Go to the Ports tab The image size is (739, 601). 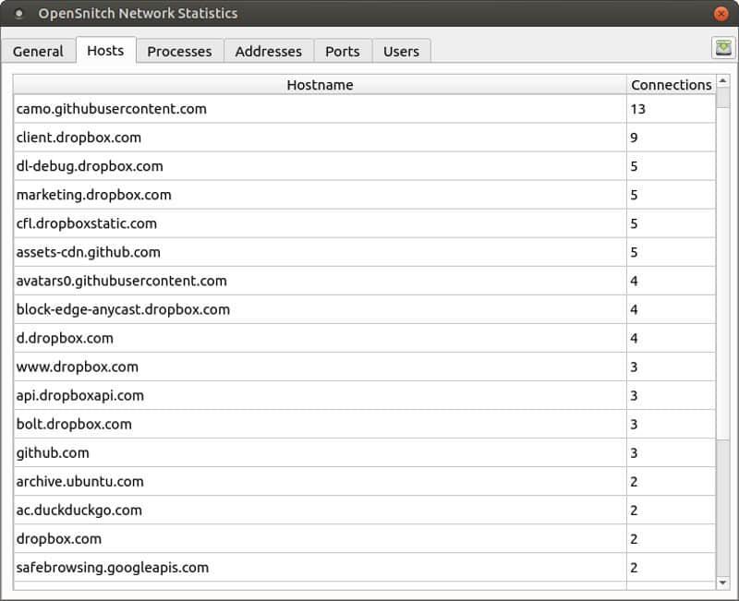click(x=343, y=51)
